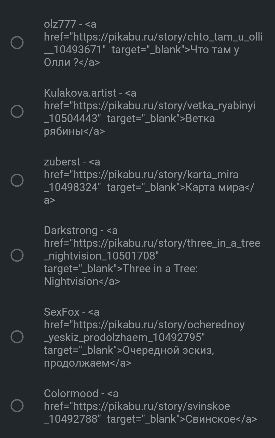Mark the SexFox radio button
The width and height of the screenshot is (275, 438).
(17, 337)
